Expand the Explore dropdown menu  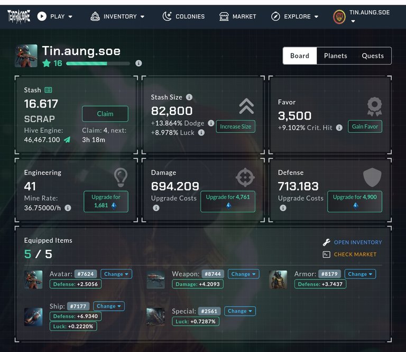(317, 16)
